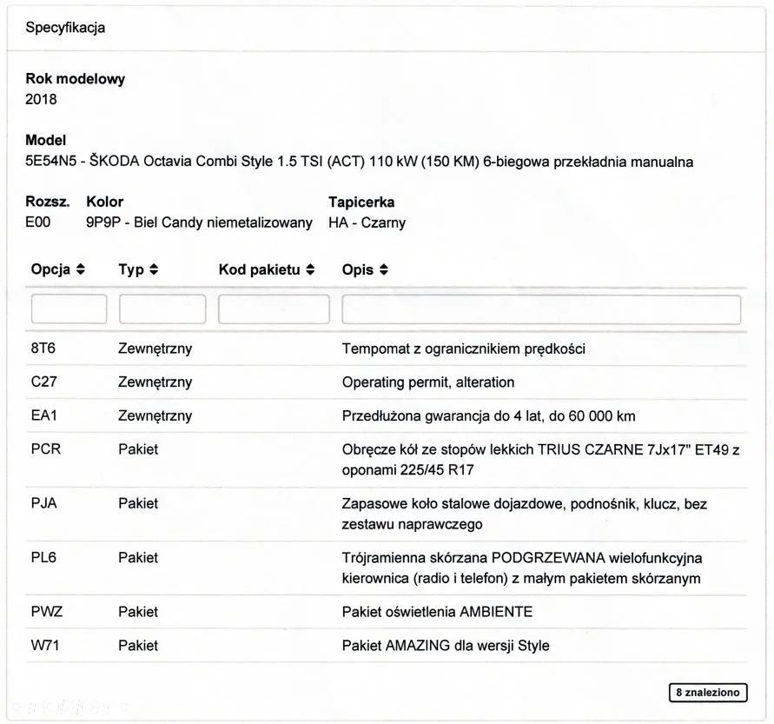The image size is (774, 724).
Task: Click the Opis column header label
Action: [x=358, y=269]
